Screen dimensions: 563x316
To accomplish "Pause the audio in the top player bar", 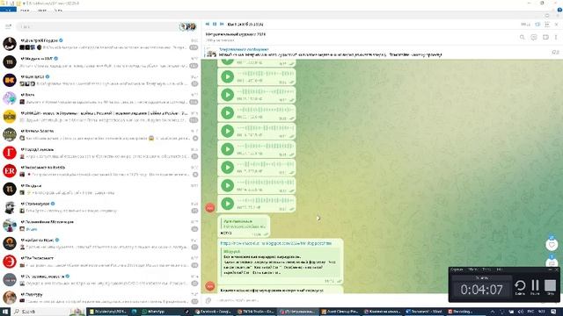I will pos(215,24).
